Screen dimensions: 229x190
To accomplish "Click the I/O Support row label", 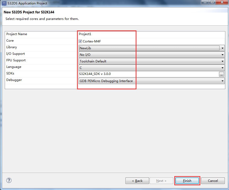I will point(16,54).
